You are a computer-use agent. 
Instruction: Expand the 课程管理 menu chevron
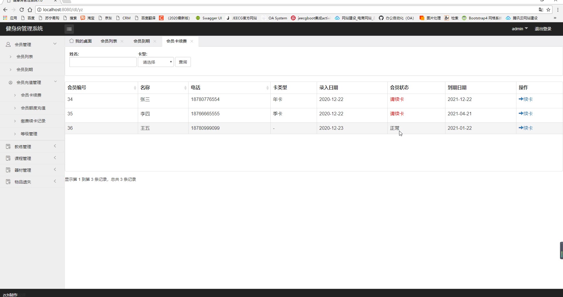click(x=55, y=158)
